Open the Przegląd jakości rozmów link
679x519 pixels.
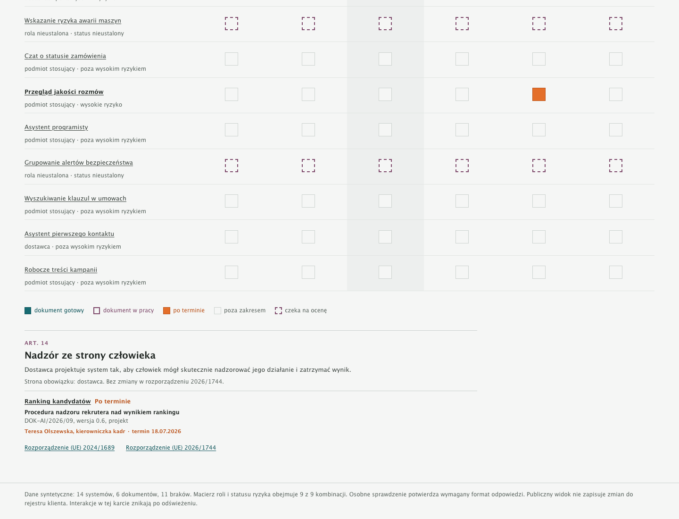pos(64,92)
